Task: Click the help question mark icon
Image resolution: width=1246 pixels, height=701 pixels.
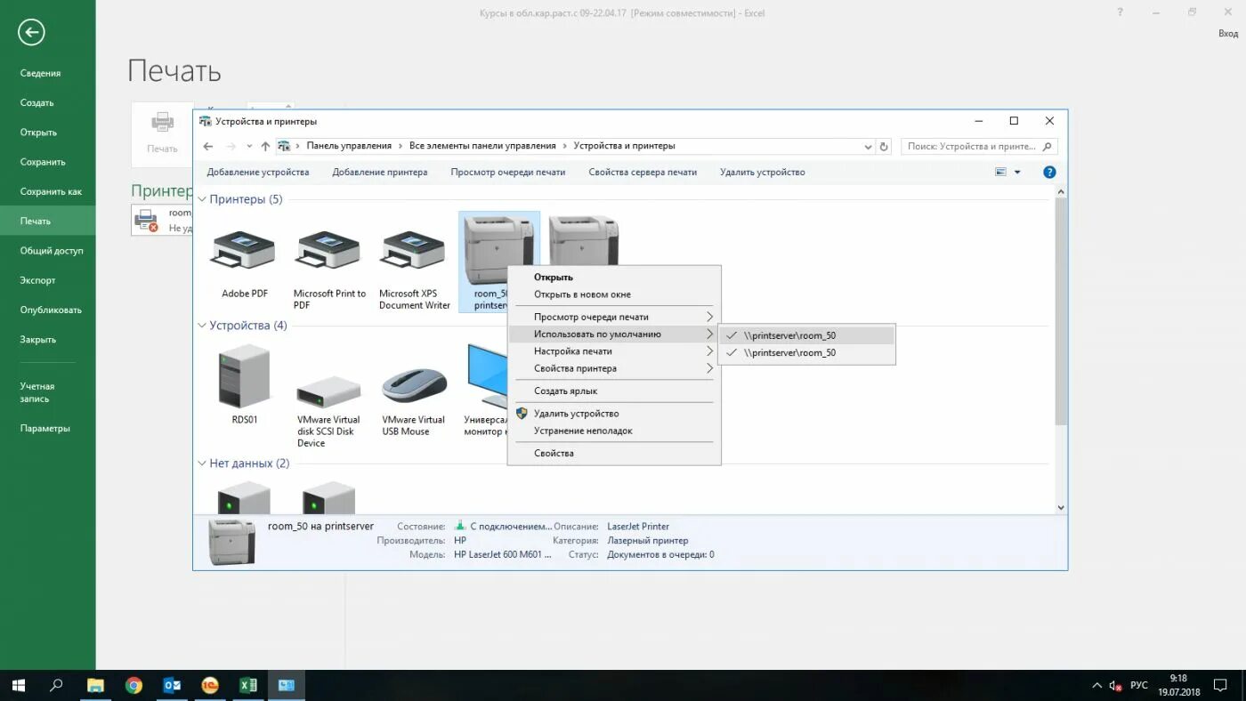Action: 1049,173
